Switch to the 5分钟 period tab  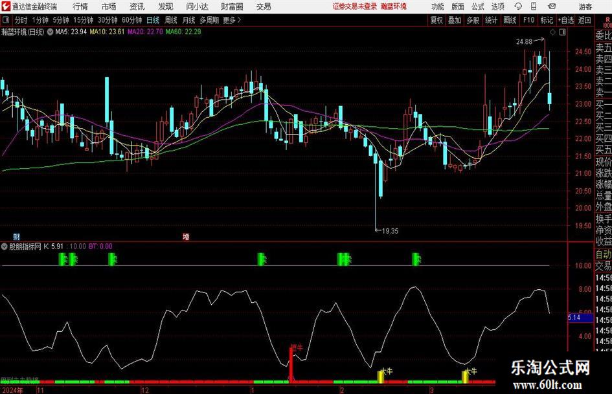click(60, 20)
